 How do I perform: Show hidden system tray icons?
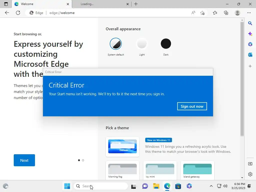[211, 186]
